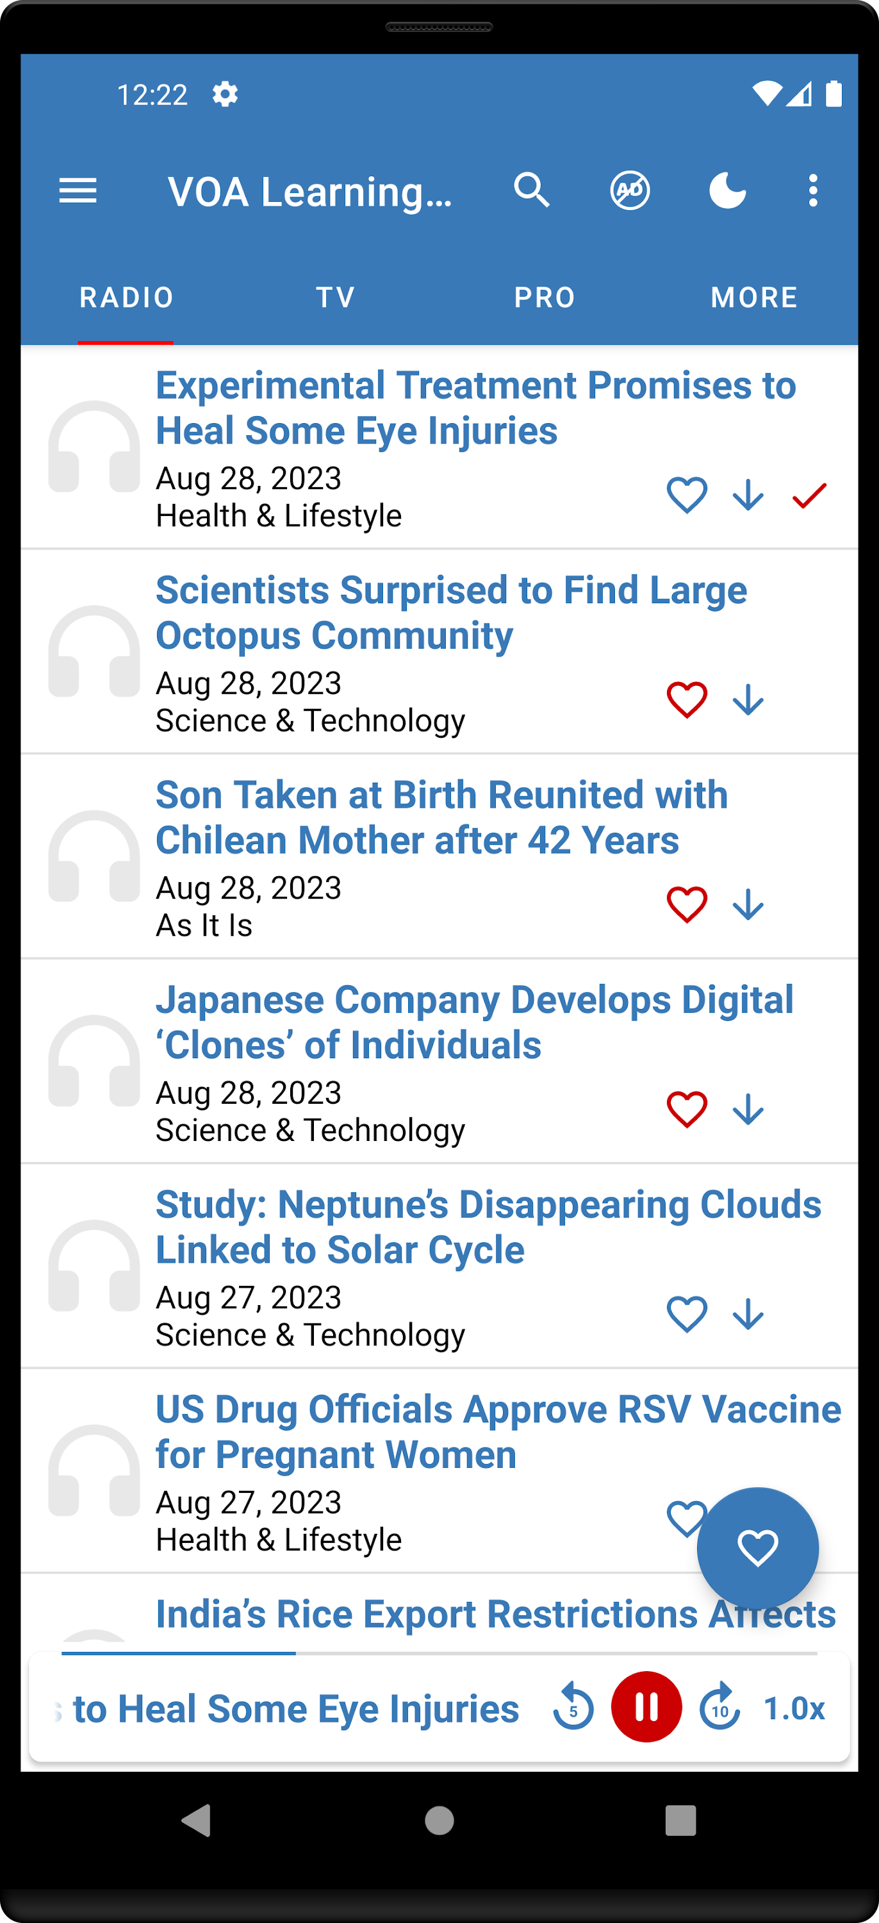Open the floating favorites heart button
879x1923 pixels.
coord(757,1547)
